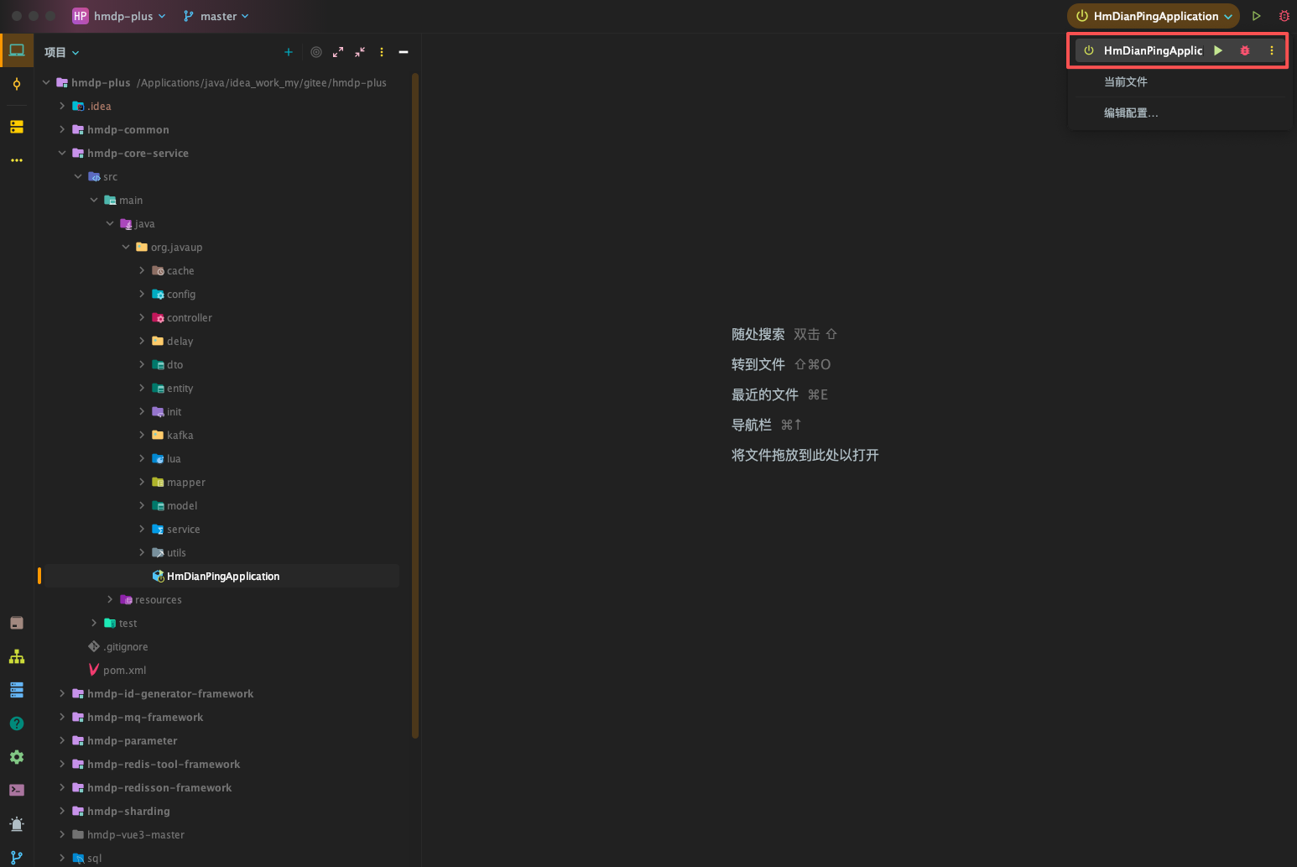Click the locate target icon in the project panel

click(316, 52)
